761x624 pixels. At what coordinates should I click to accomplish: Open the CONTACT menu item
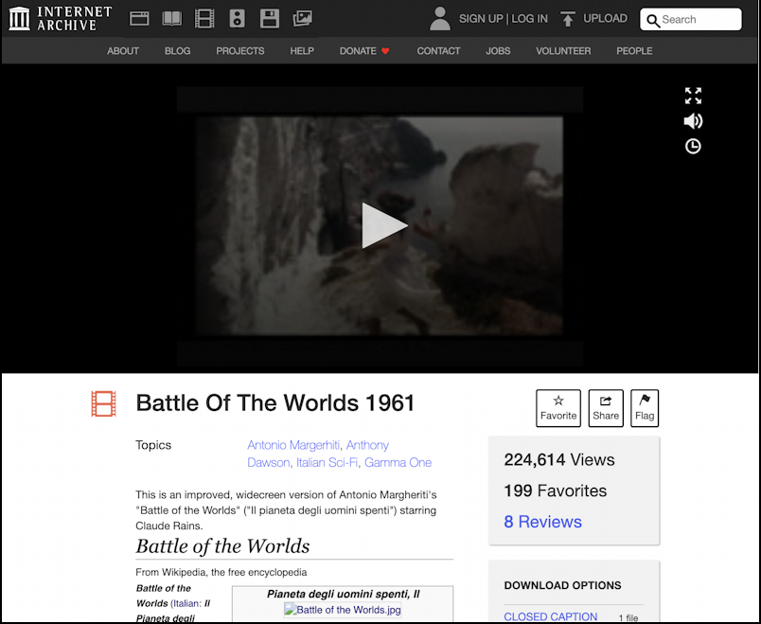[438, 51]
